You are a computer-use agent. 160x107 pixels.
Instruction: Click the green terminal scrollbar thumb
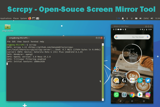click(x=103, y=72)
